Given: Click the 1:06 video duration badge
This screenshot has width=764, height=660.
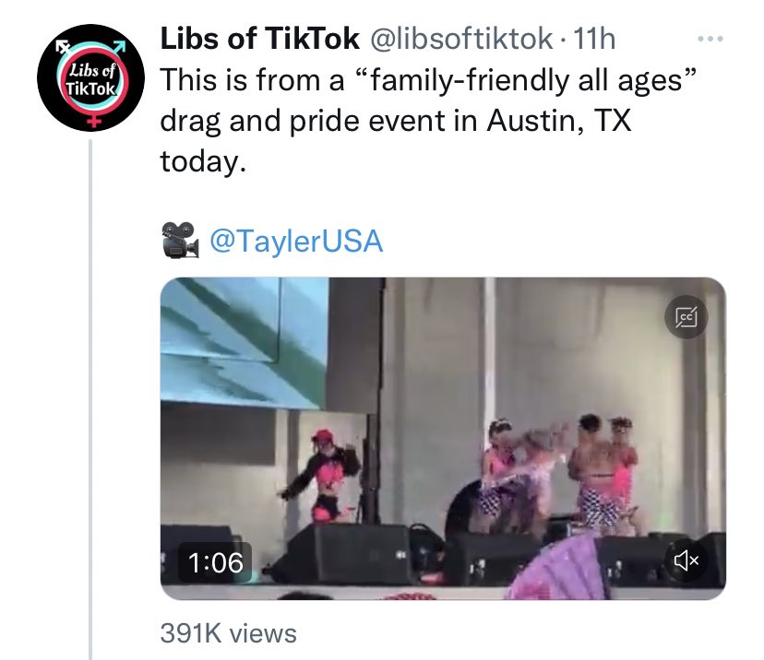Looking at the screenshot, I should click(215, 562).
